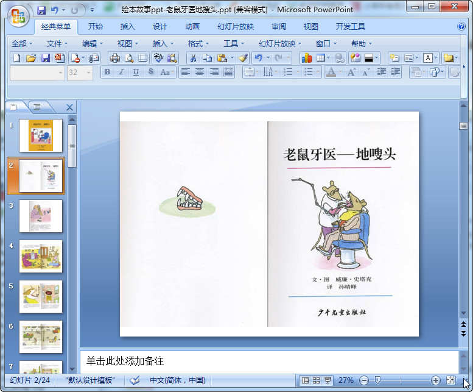This screenshot has width=473, height=392.
Task: Go to the next slide with double-arrow button
Action: (x=463, y=333)
